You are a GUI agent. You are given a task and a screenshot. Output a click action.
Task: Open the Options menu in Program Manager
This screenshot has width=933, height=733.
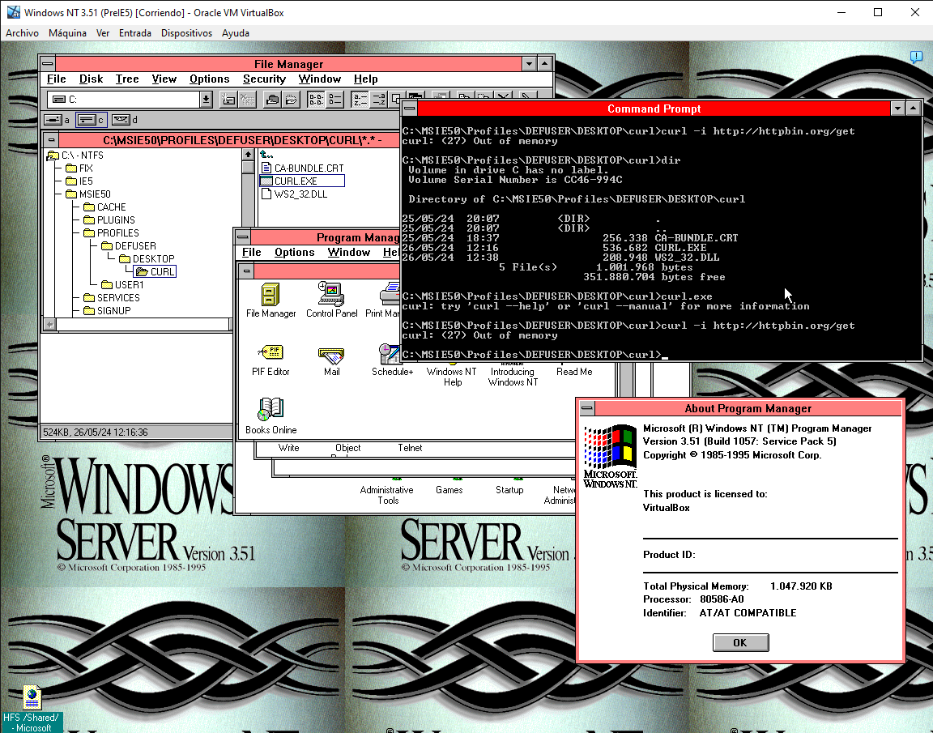[294, 252]
